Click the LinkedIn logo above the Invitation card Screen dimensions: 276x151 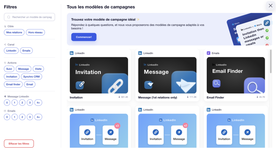coord(72,53)
